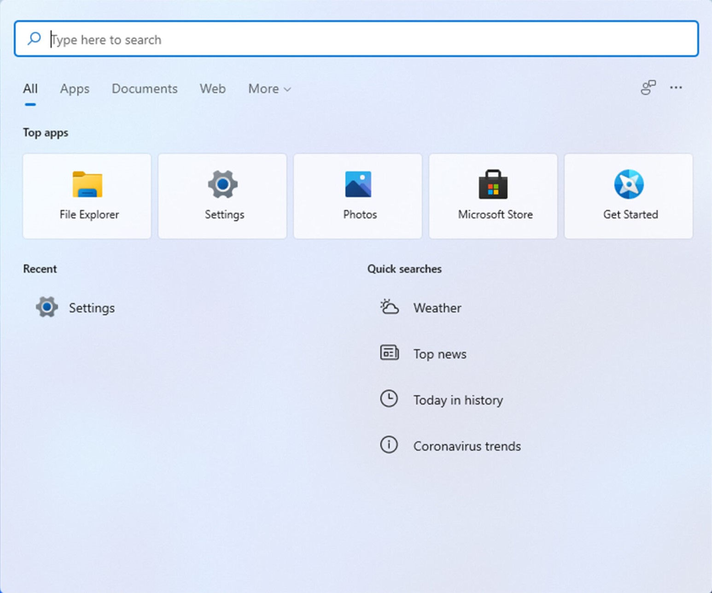The height and width of the screenshot is (593, 712).
Task: Launch the Settings app tile
Action: 222,196
